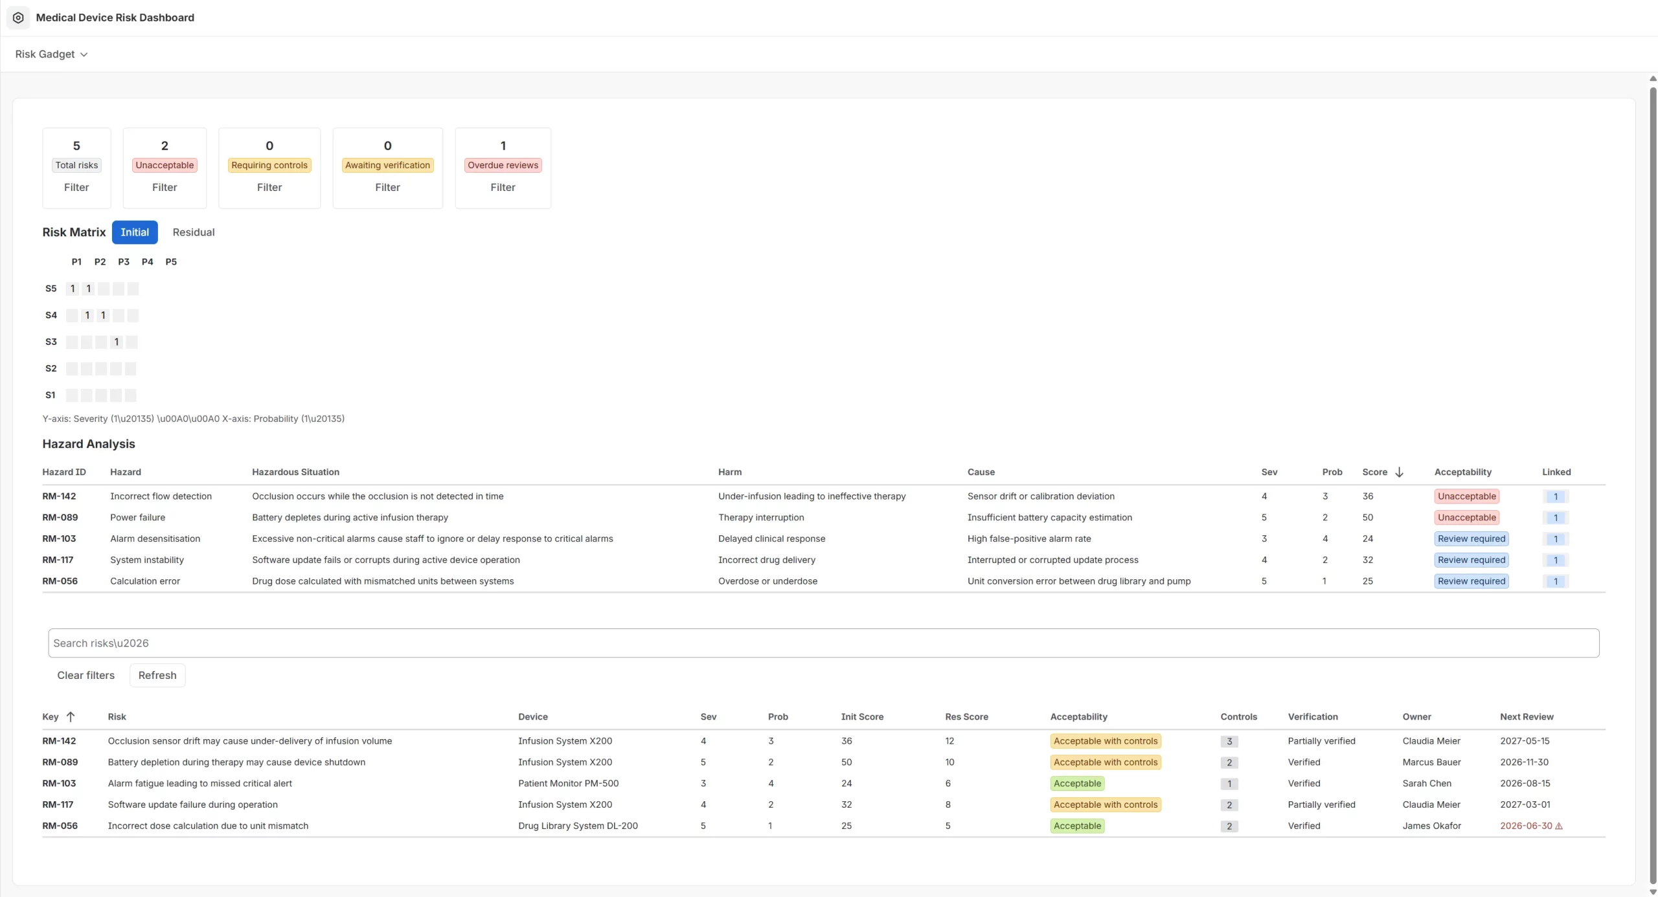
Task: Open the Risk Gadget dropdown chevron
Action: (x=84, y=54)
